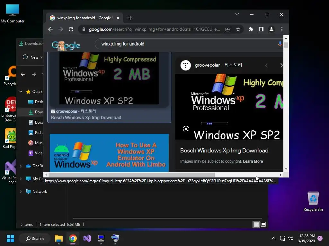Open New dropdown in File Explorer
Image resolution: width=329 pixels, height=246 pixels.
tap(33, 57)
